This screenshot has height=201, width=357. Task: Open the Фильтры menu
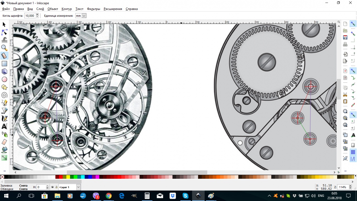[93, 9]
